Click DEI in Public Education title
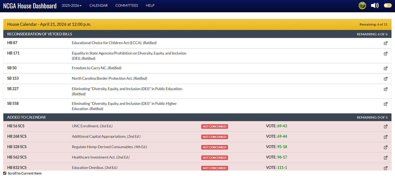 pyautogui.click(x=127, y=91)
